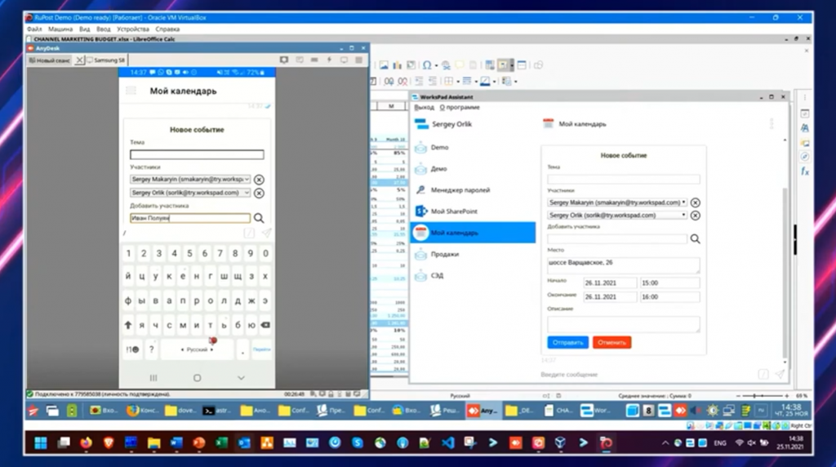
Task: Click Insert Chart icon in Calc toolbar
Action: point(398,65)
